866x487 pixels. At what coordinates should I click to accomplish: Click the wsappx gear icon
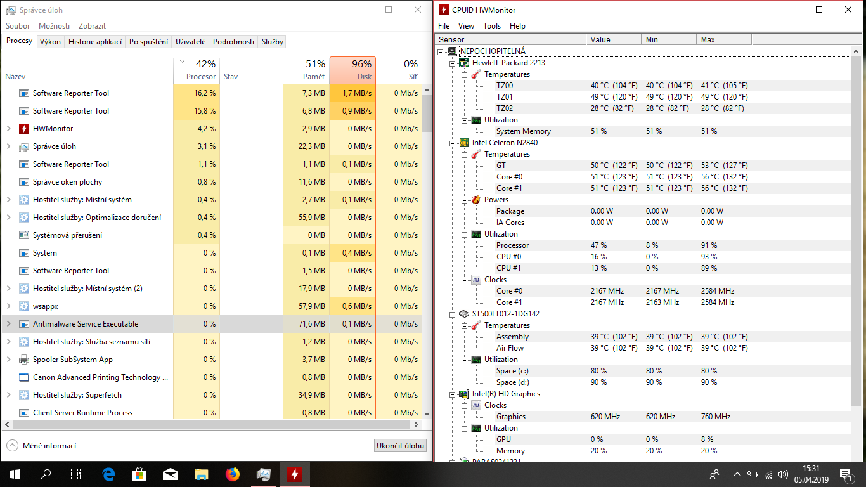click(24, 306)
